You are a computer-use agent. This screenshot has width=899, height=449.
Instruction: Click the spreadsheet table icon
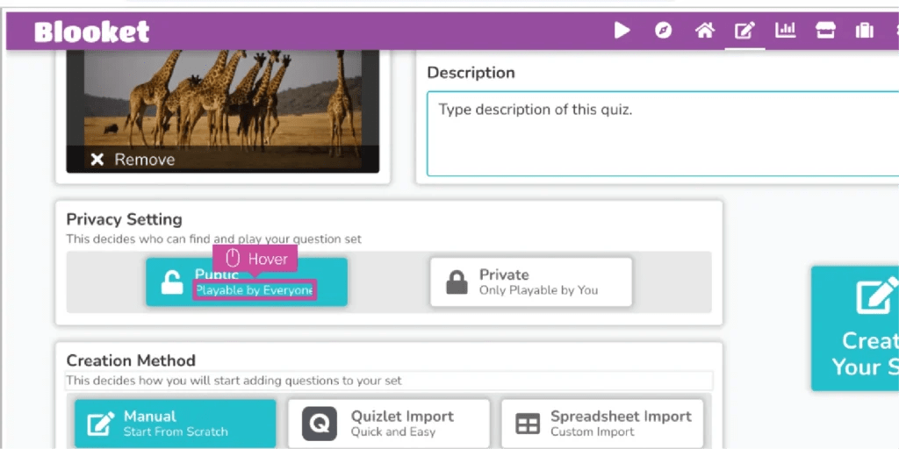coord(528,424)
